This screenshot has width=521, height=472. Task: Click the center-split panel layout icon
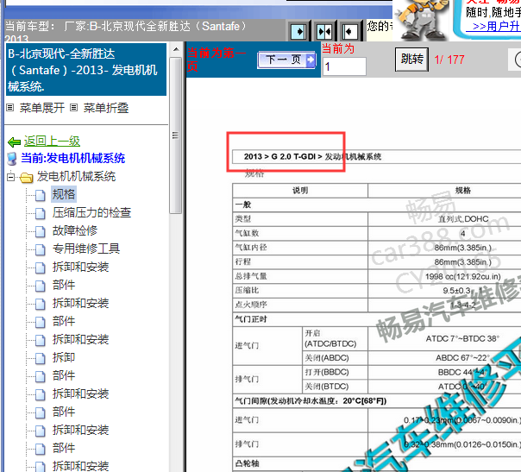coord(324,32)
